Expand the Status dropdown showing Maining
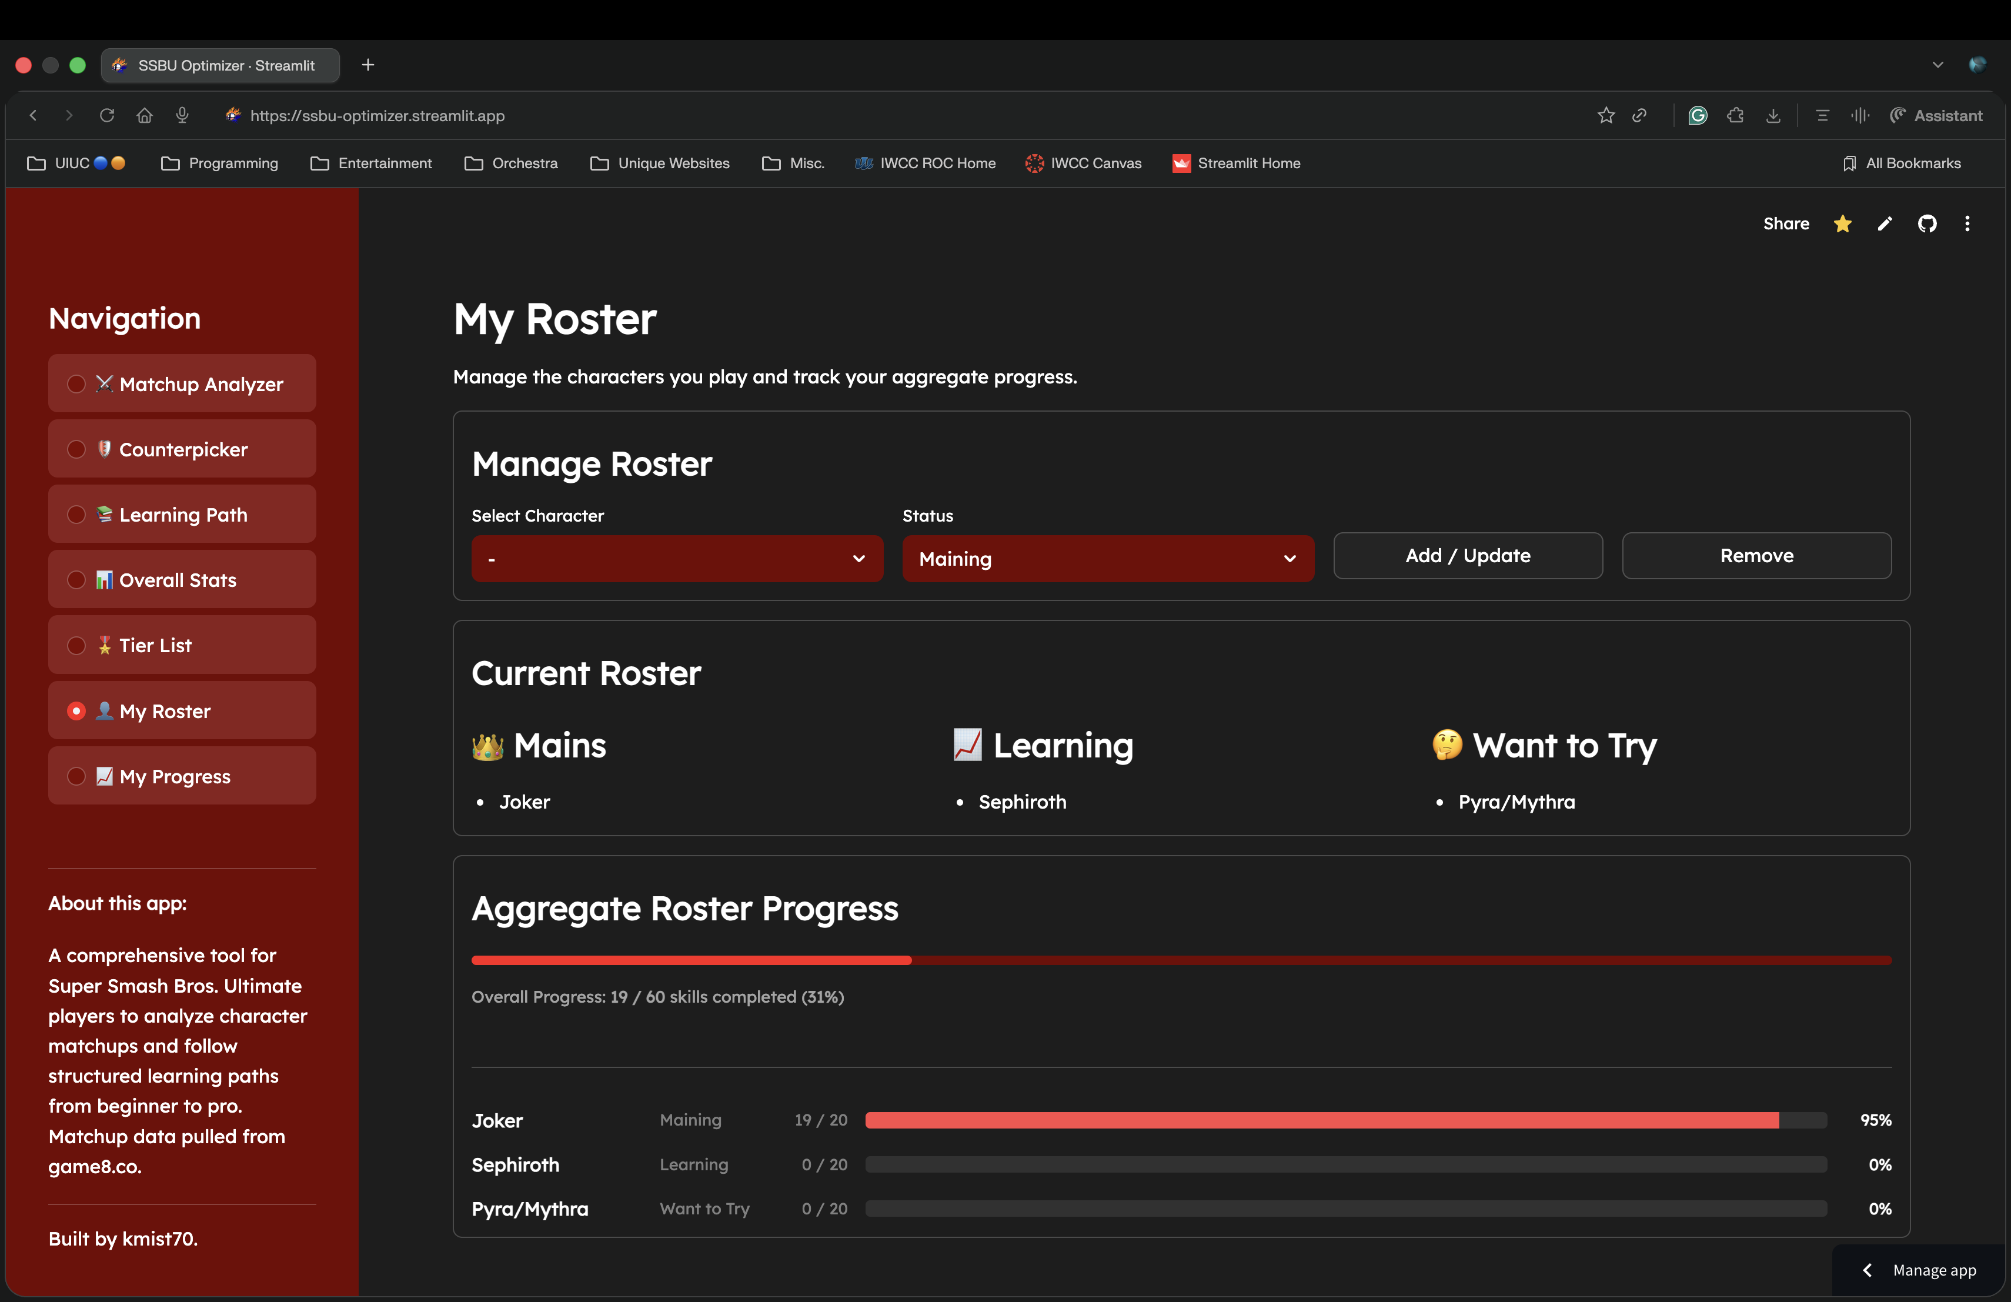The height and width of the screenshot is (1302, 2011). [x=1108, y=559]
